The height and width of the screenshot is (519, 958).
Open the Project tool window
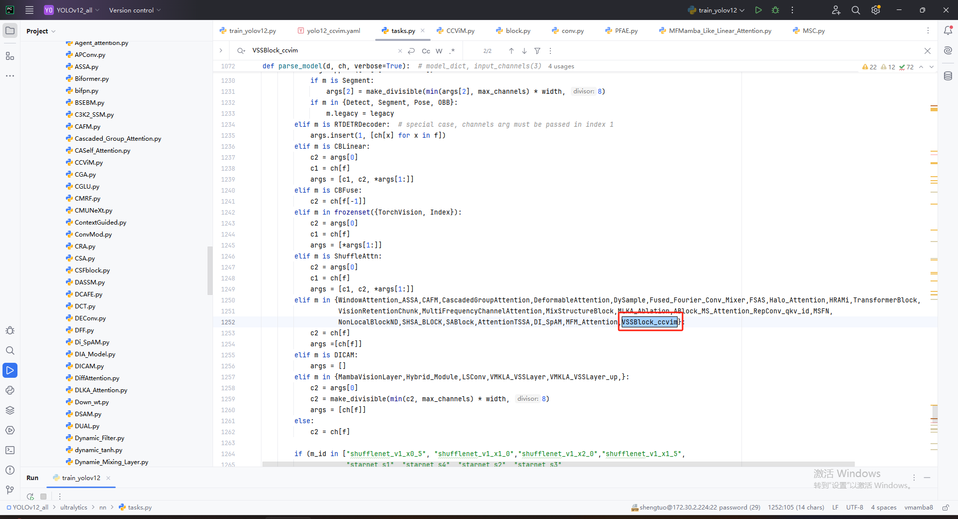click(x=10, y=30)
